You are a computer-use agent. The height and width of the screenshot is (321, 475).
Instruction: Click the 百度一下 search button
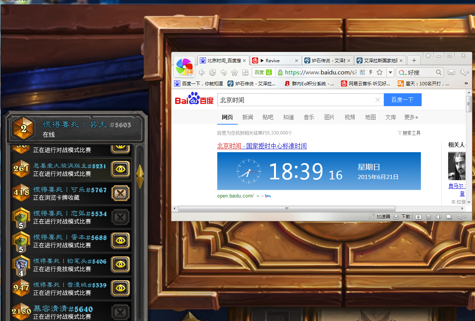402,100
